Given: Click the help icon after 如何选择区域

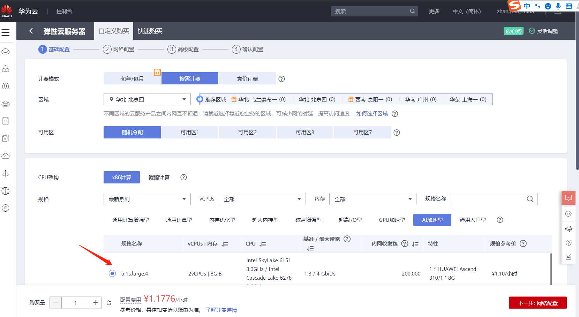Looking at the screenshot, I should (395, 114).
